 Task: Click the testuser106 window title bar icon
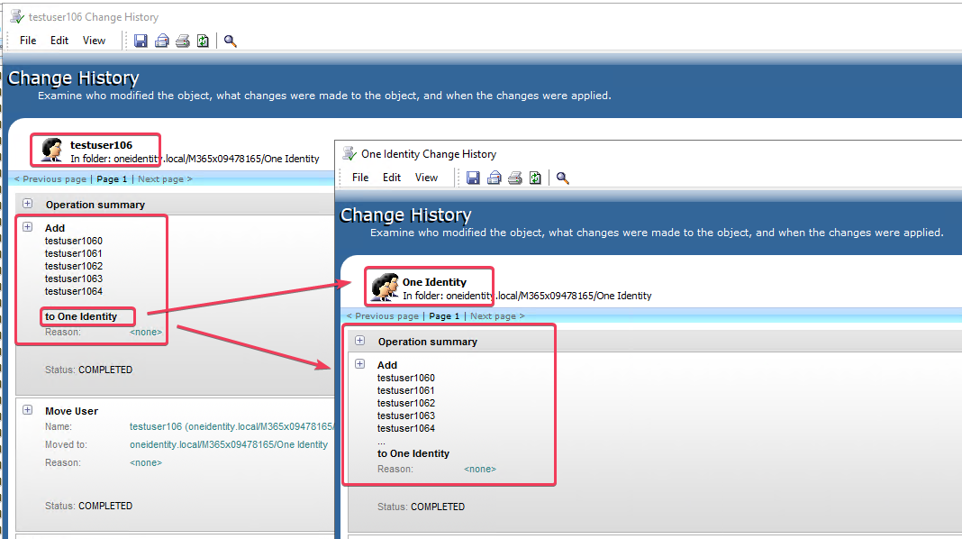[x=16, y=16]
